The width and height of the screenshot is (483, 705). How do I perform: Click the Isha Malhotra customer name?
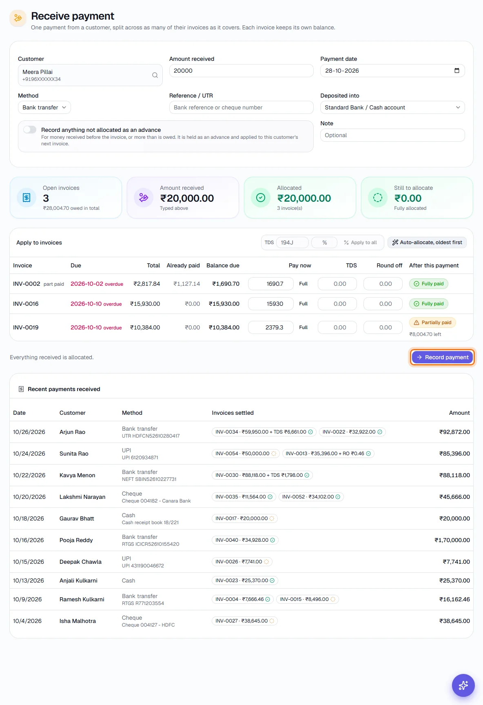click(x=78, y=621)
